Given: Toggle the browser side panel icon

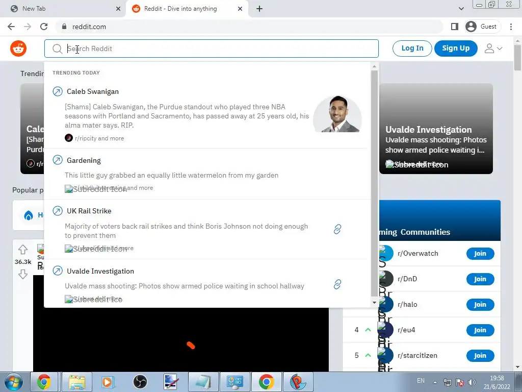Looking at the screenshot, I should coord(454,27).
